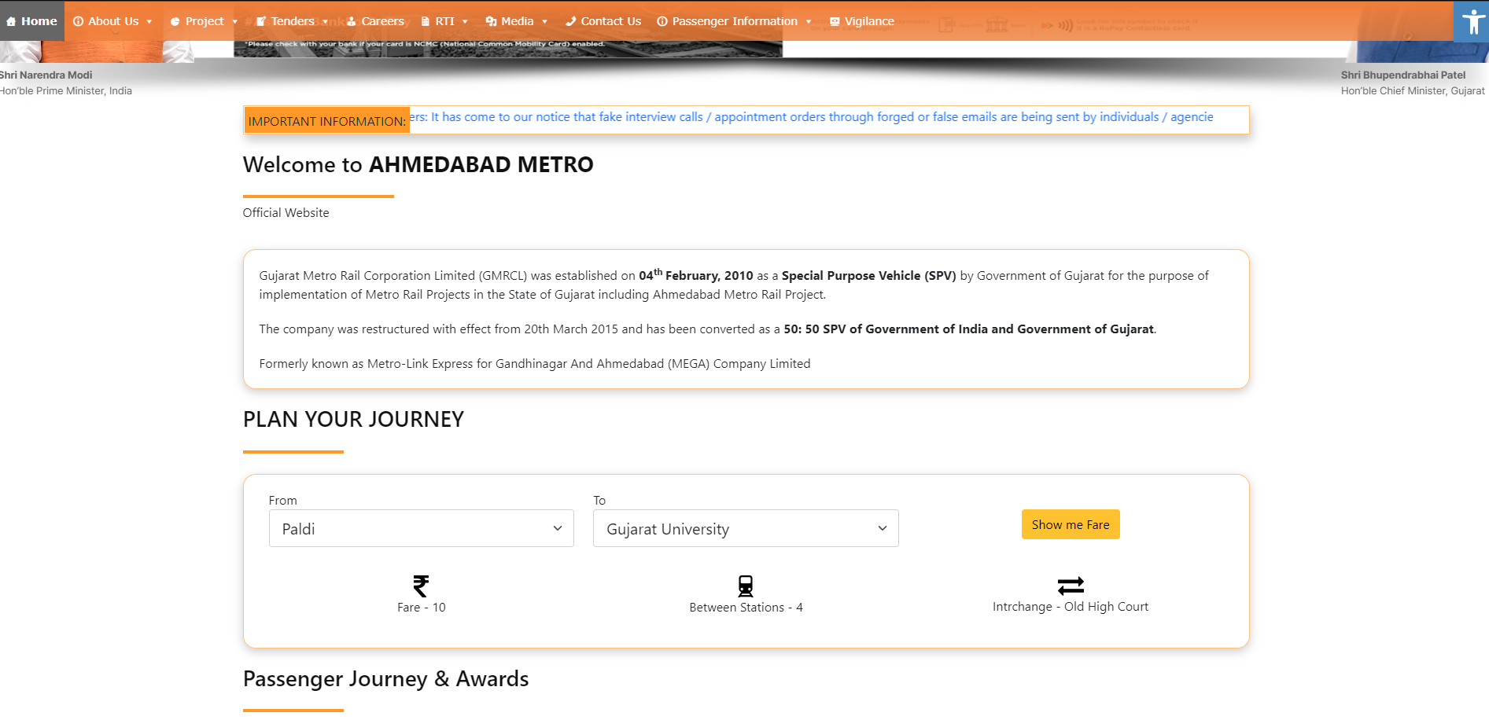Click the 'Fare - 10' text
Image resolution: width=1489 pixels, height=720 pixels.
421,608
